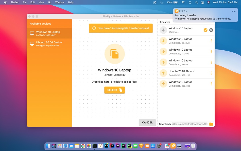The height and width of the screenshot is (151, 241).
Task: Open the File menu
Action: point(24,2)
